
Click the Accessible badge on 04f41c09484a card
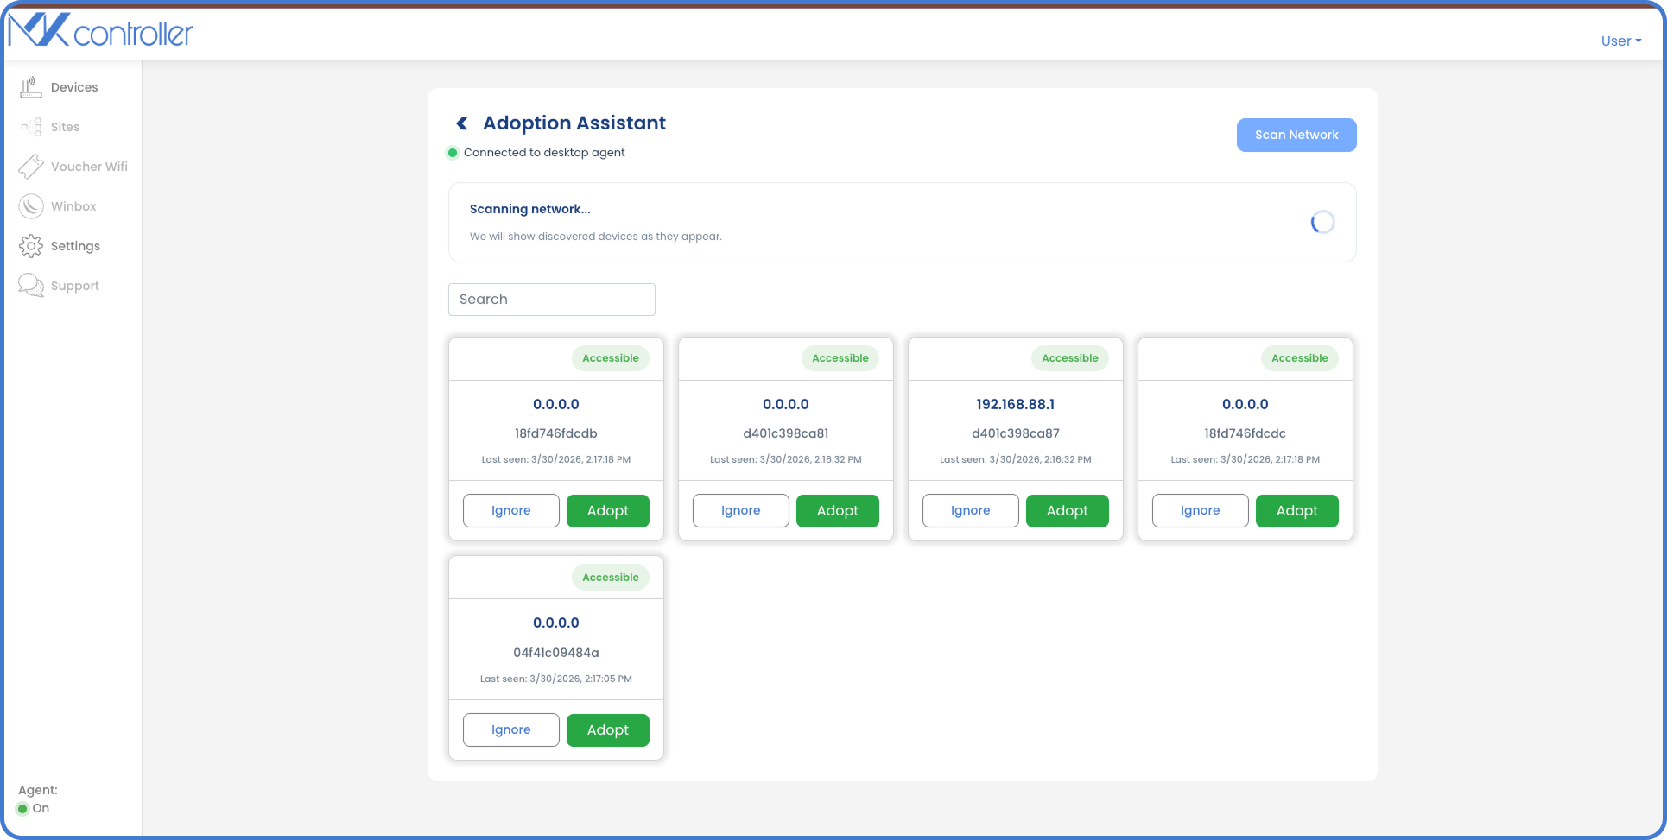point(610,577)
